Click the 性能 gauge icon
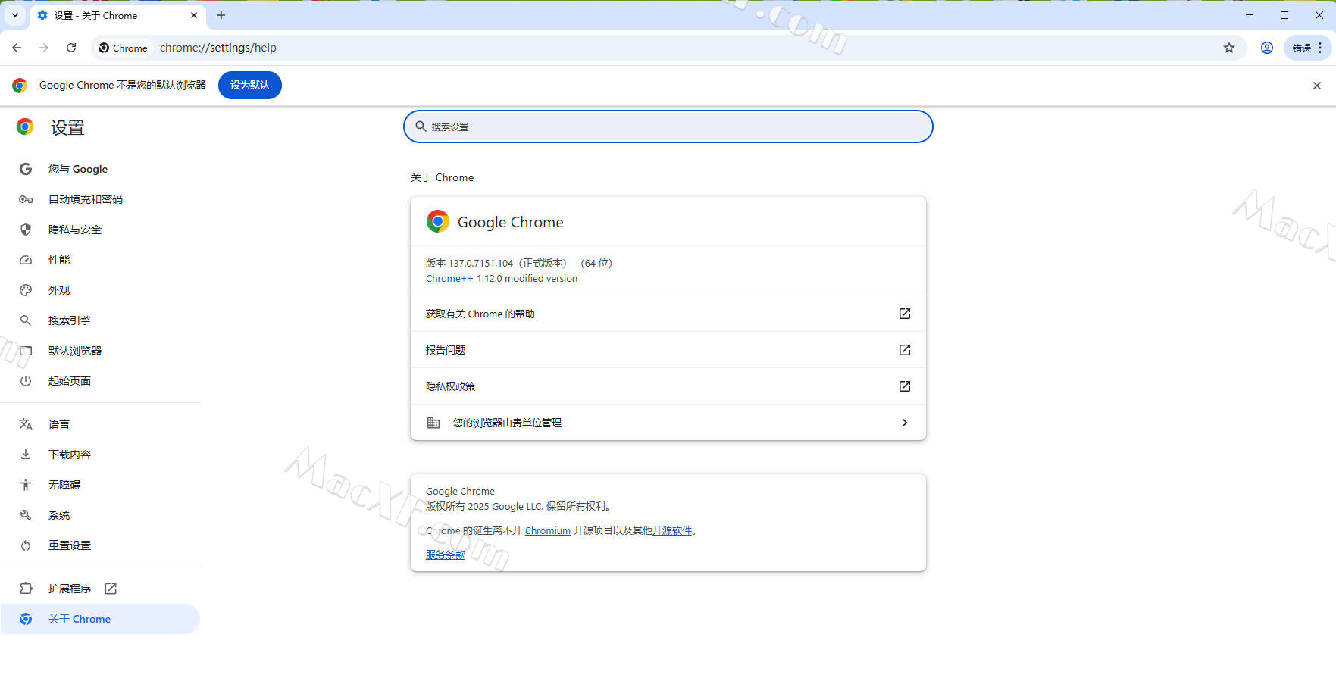 click(x=26, y=260)
